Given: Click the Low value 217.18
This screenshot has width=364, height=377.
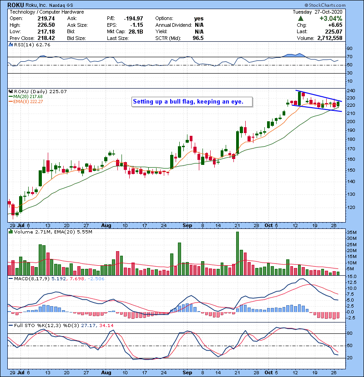Looking at the screenshot, I should pos(46,31).
